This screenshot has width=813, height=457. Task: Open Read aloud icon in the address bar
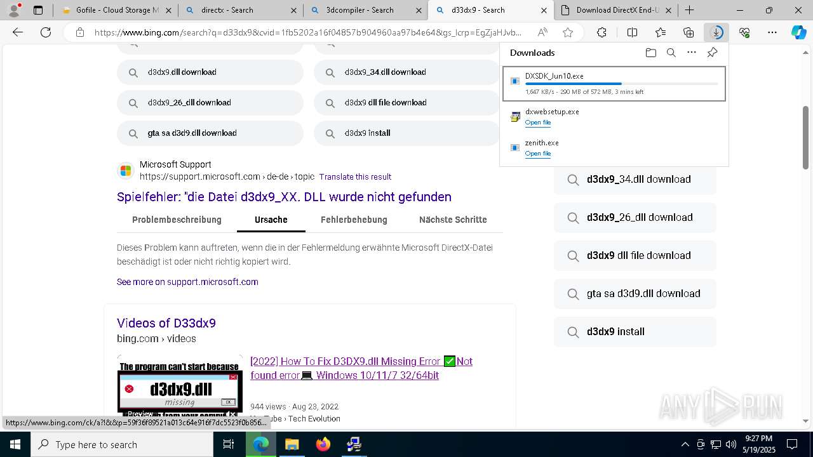pos(542,32)
